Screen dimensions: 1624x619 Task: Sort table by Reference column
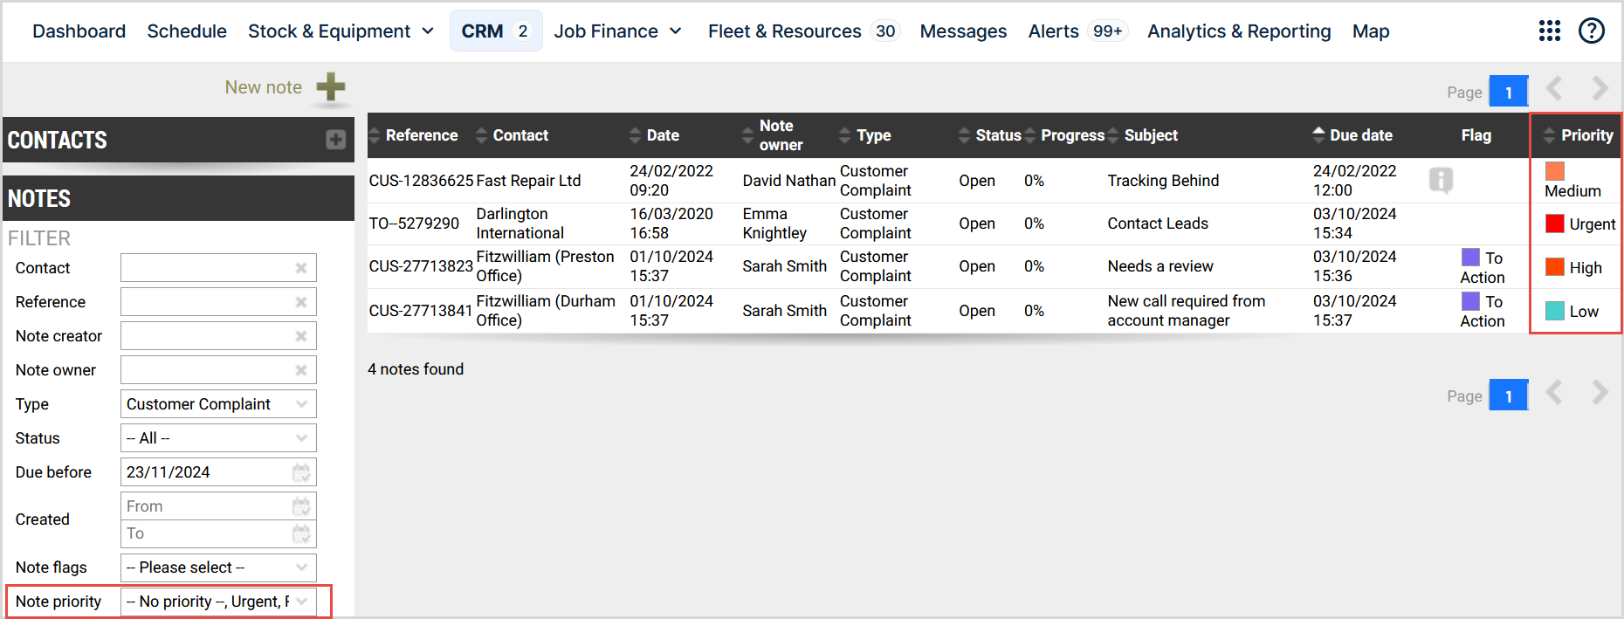pyautogui.click(x=413, y=135)
